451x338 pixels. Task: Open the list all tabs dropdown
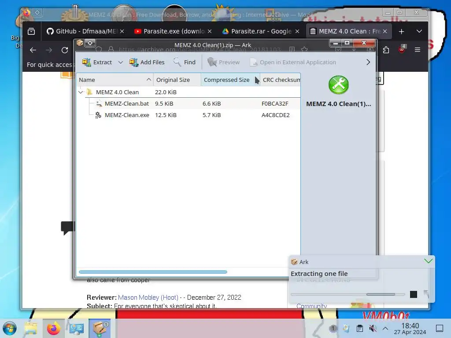[419, 31]
